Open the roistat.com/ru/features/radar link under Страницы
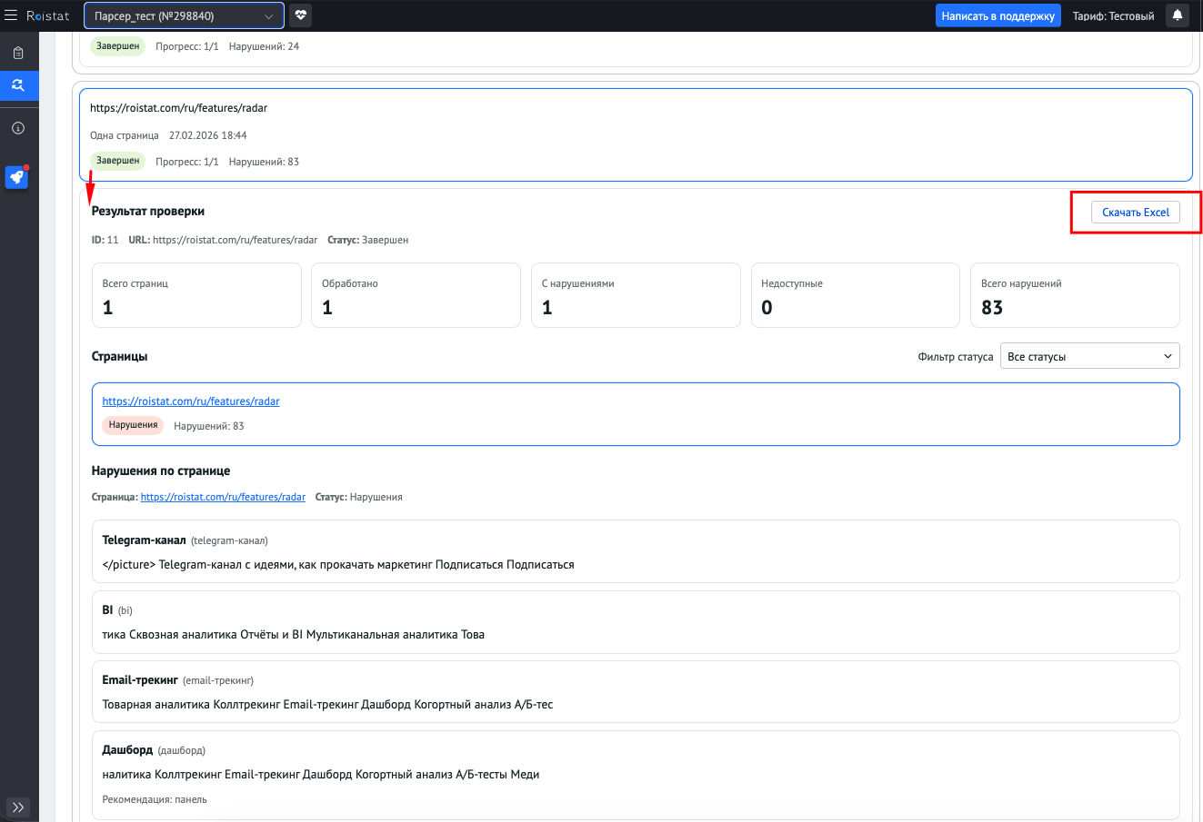The width and height of the screenshot is (1203, 822). [x=191, y=401]
